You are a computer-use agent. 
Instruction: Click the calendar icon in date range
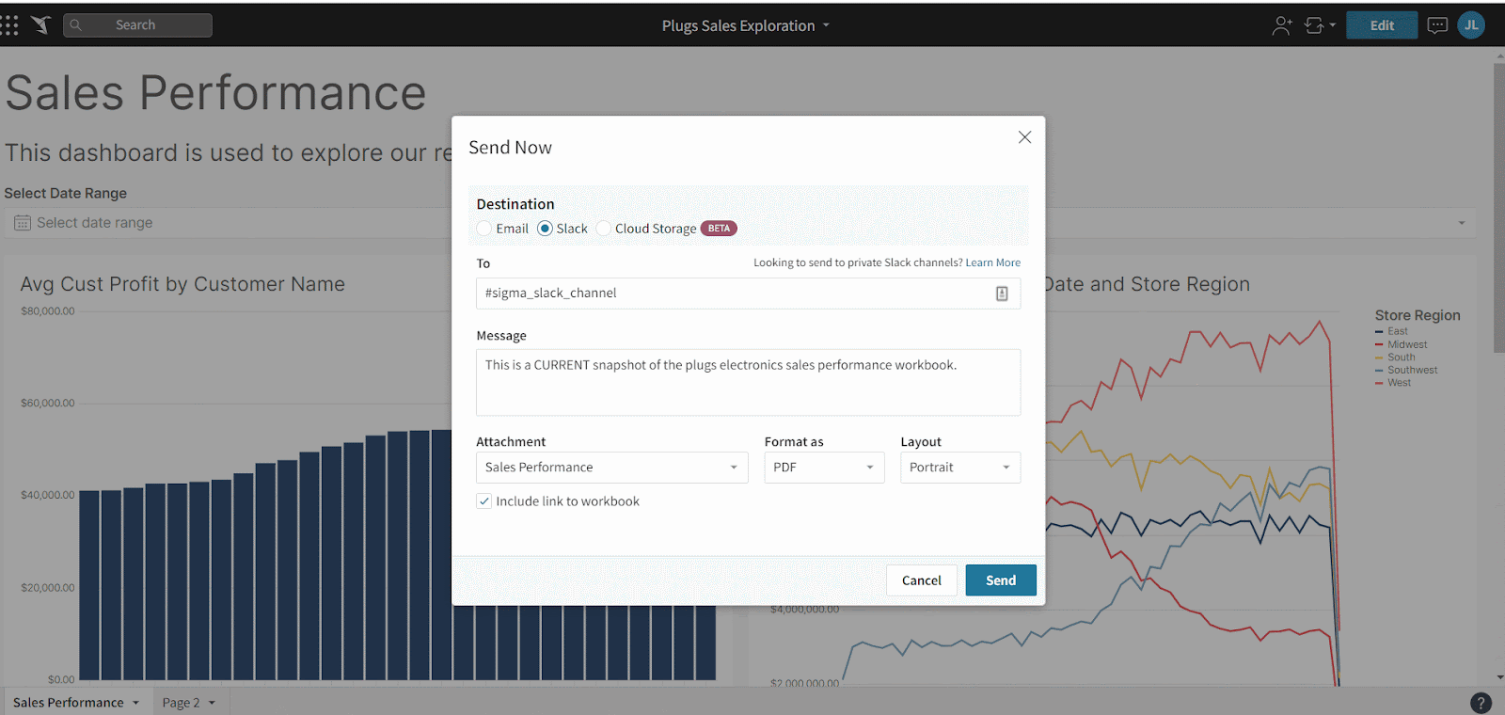tap(23, 223)
